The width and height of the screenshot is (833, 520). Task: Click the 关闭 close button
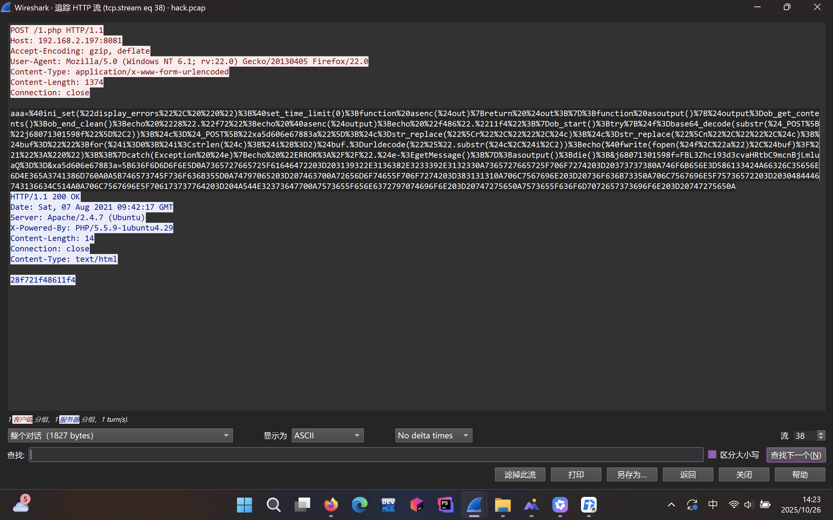point(744,474)
